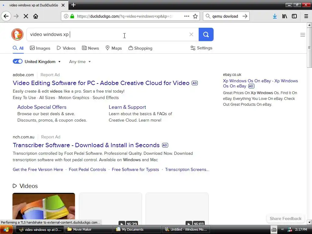The image size is (312, 234).
Task: Open Transcriber Software ad link
Action: (x=86, y=145)
